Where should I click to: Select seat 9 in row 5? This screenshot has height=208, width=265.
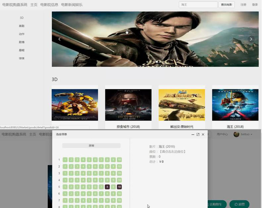tap(113, 187)
